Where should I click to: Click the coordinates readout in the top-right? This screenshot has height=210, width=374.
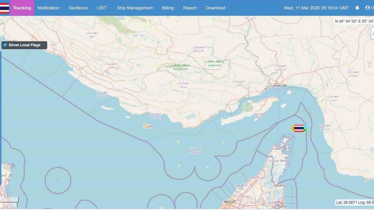[x=353, y=21]
